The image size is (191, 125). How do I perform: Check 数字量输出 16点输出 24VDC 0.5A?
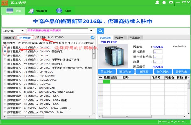tap(5, 96)
